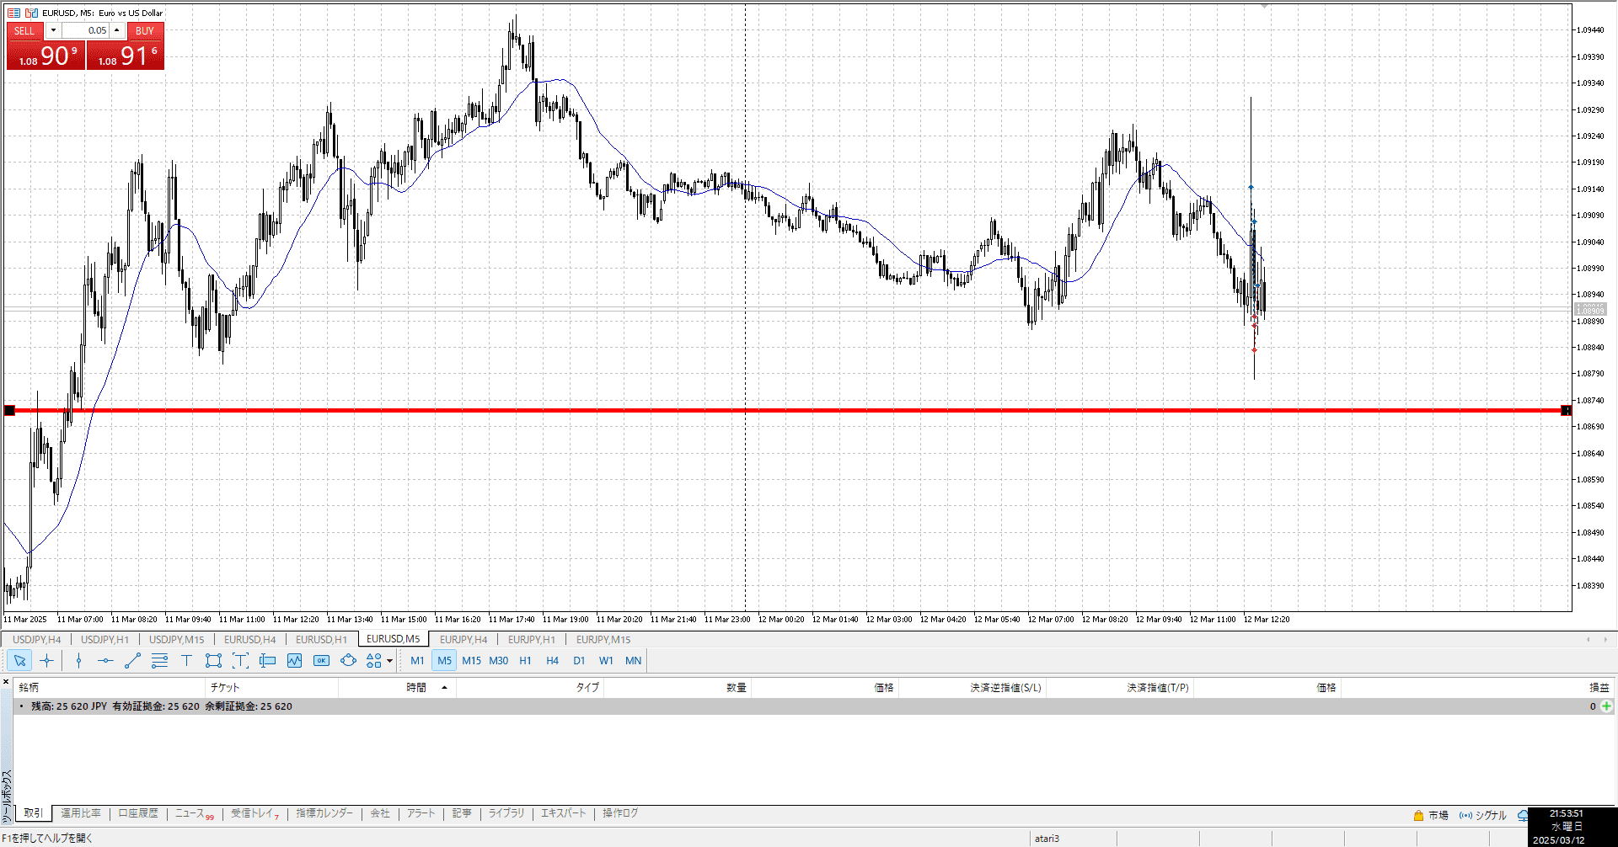Expand the shapes objects dropdown arrow
Screen dimensions: 1618x847
coord(389,661)
